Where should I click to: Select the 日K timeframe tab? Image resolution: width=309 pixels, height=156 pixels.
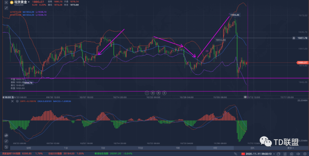tap(252, 148)
